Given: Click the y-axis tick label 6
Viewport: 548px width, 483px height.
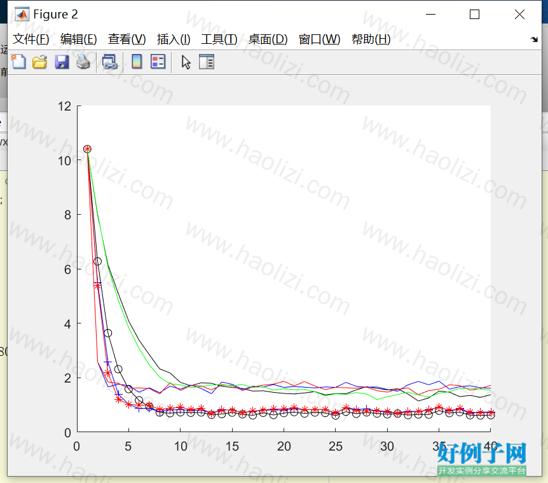Looking at the screenshot, I should (x=68, y=269).
